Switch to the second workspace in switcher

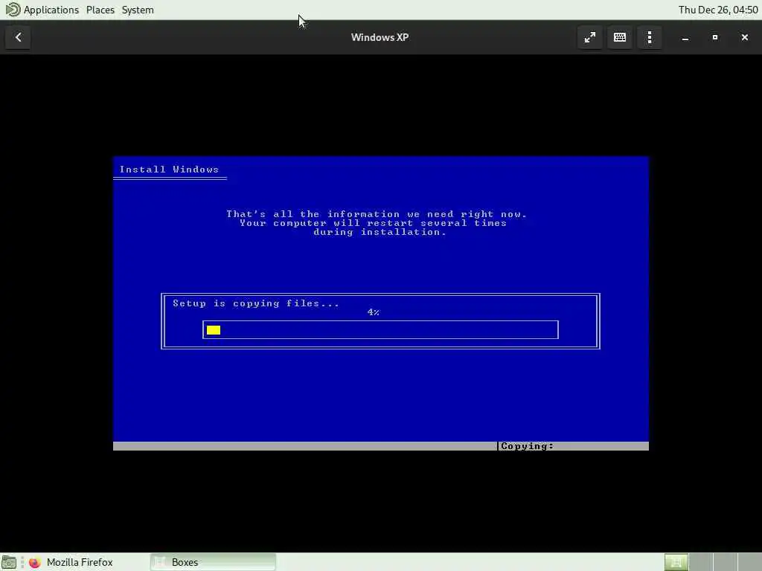coord(701,562)
